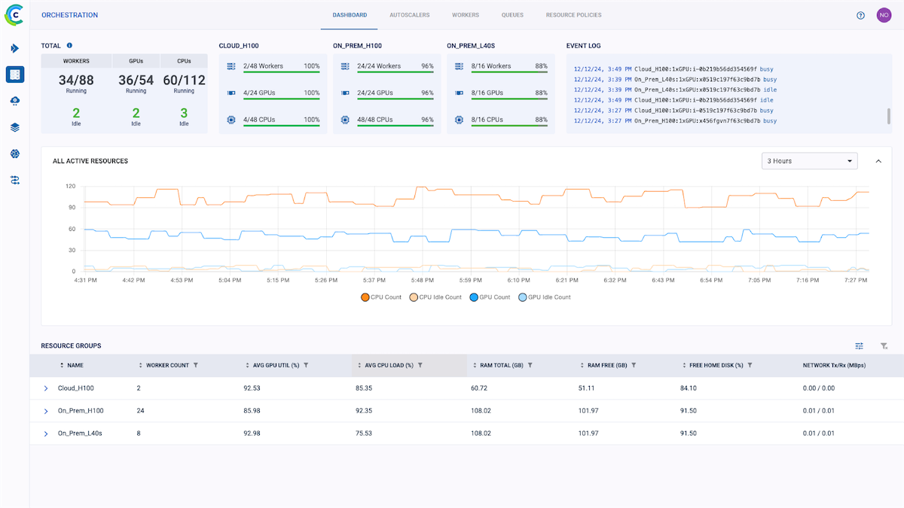
Task: Open the brain model sidebar icon
Action: coord(14,154)
